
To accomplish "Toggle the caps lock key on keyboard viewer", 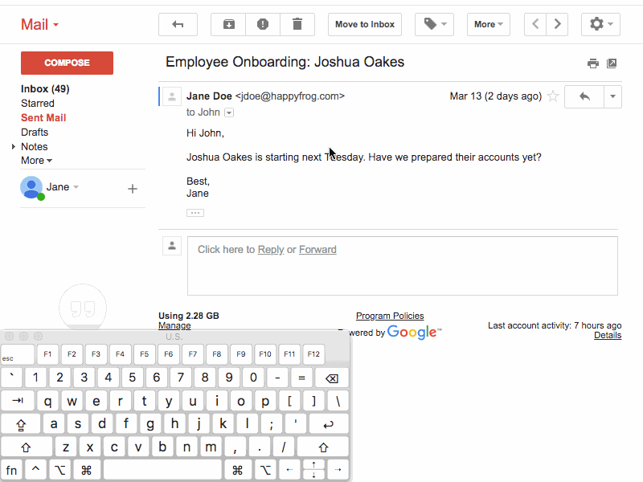I will coord(21,424).
